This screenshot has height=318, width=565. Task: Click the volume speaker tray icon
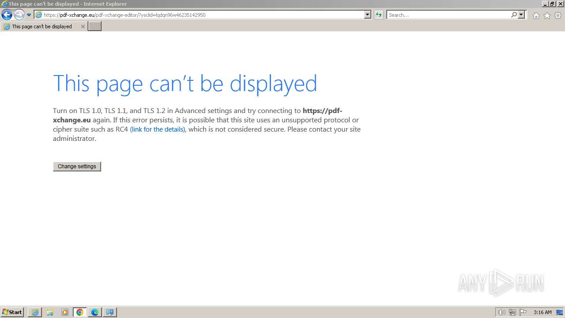pos(501,312)
